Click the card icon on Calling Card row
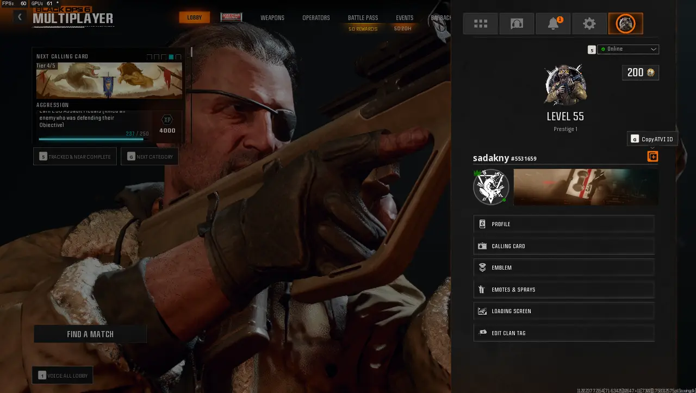696x393 pixels. [482, 246]
